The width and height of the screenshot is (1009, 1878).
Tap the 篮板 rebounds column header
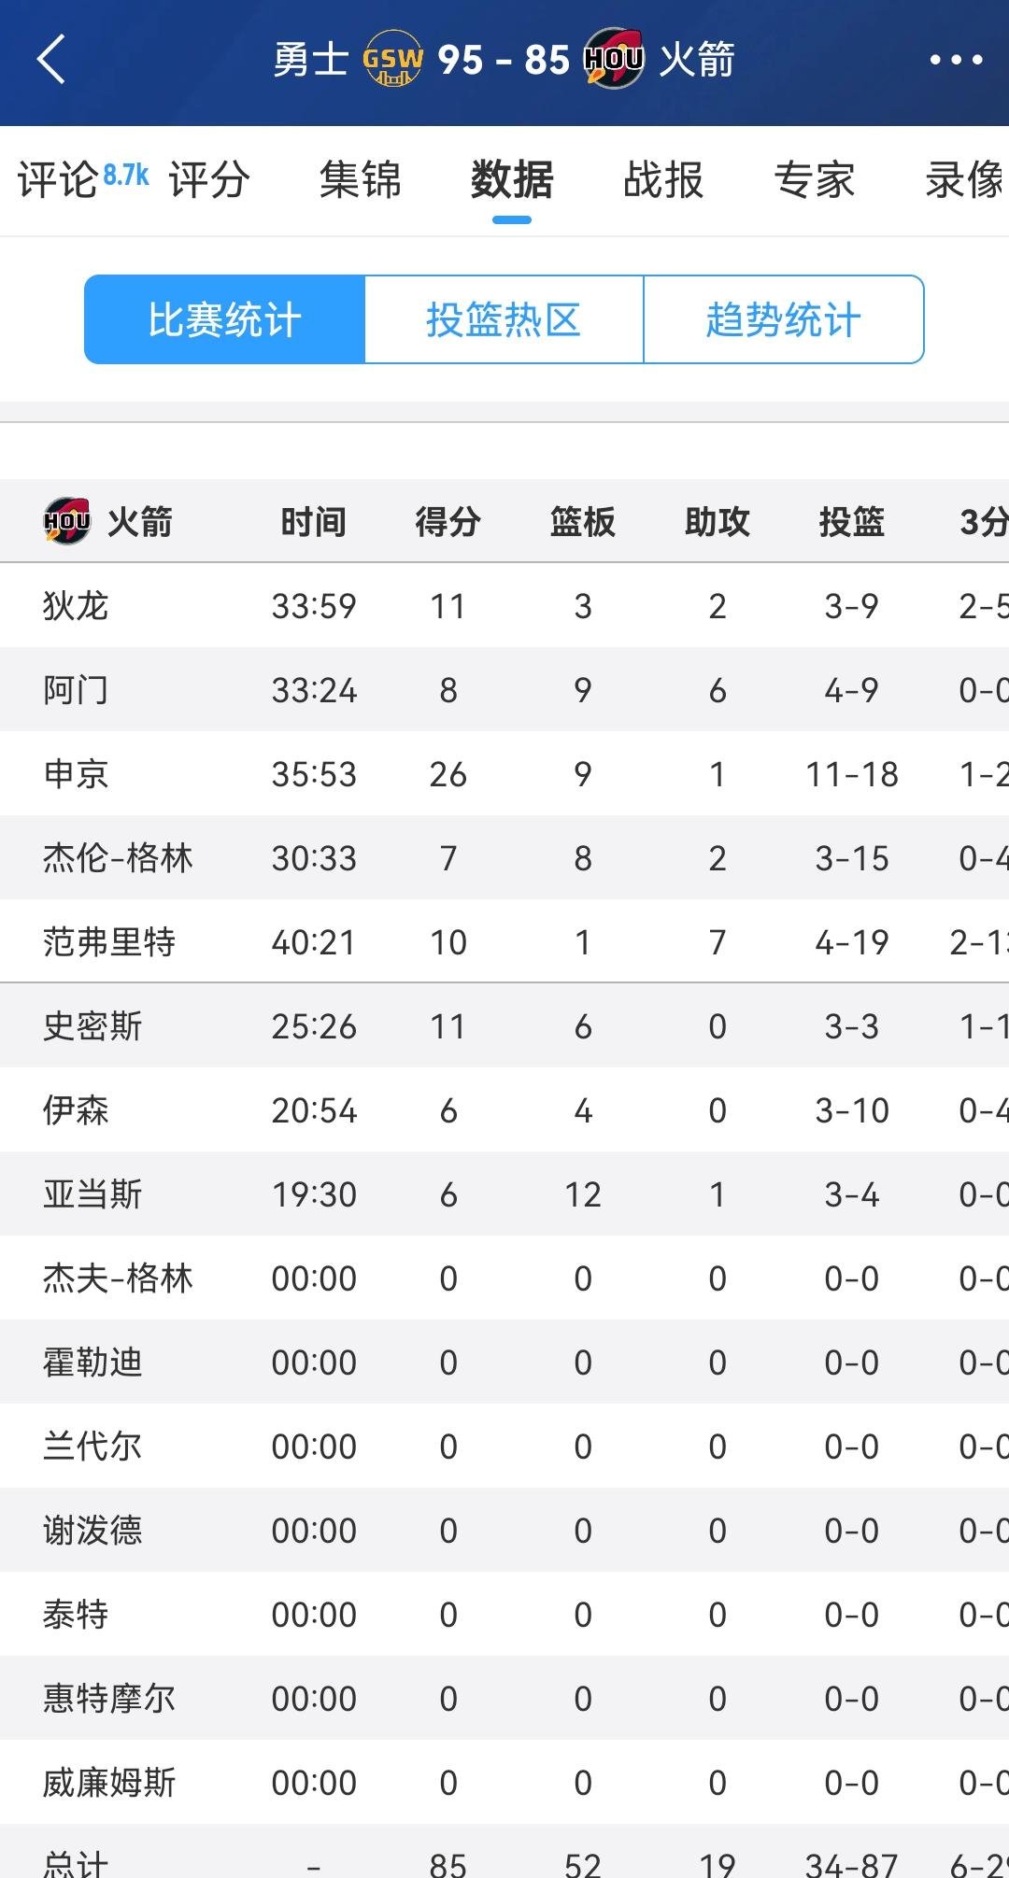(583, 521)
